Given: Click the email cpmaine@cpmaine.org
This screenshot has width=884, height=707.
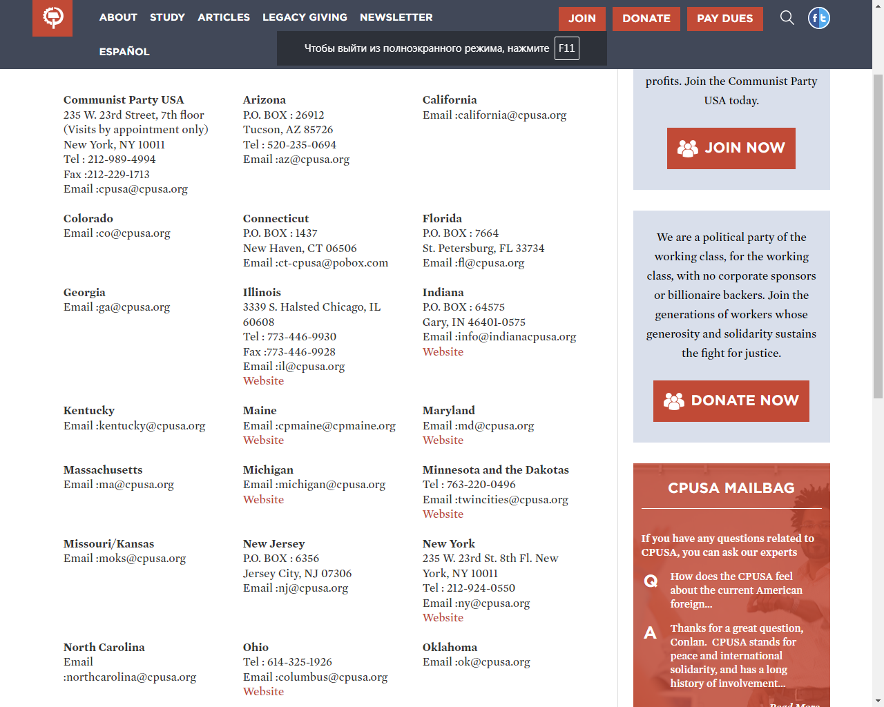Looking at the screenshot, I should [336, 426].
